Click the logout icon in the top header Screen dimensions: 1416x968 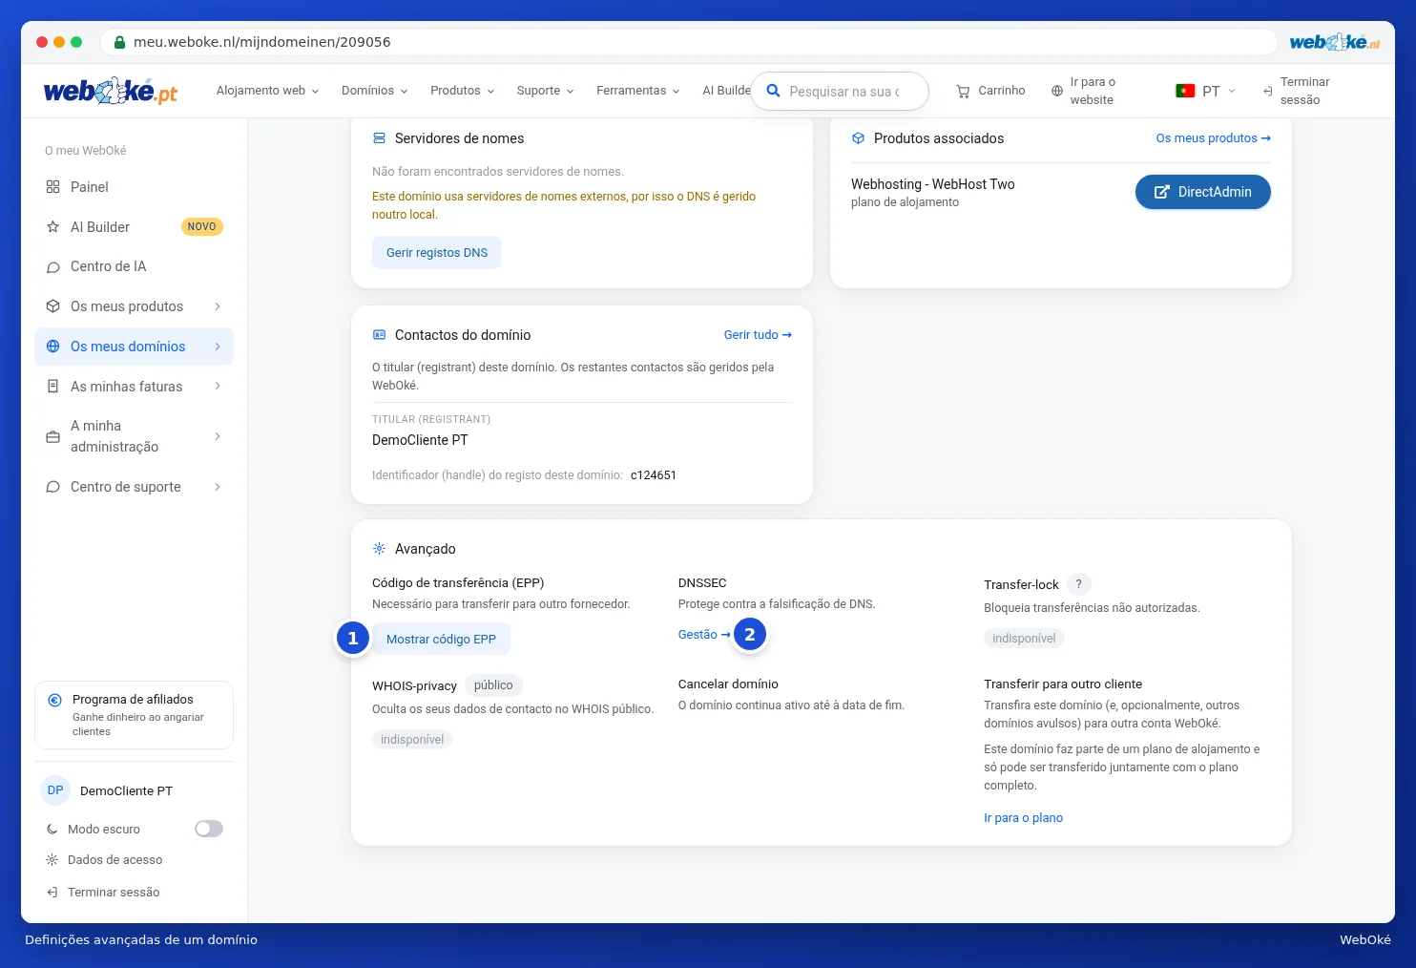point(1268,91)
